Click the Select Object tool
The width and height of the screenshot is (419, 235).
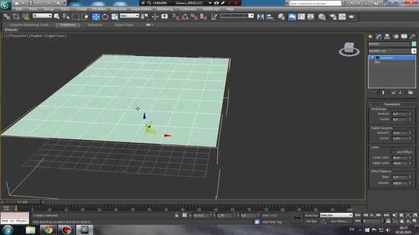click(57, 17)
